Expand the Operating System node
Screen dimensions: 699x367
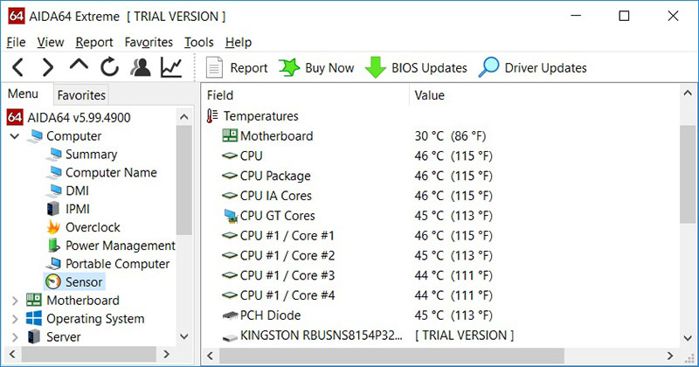(x=15, y=319)
